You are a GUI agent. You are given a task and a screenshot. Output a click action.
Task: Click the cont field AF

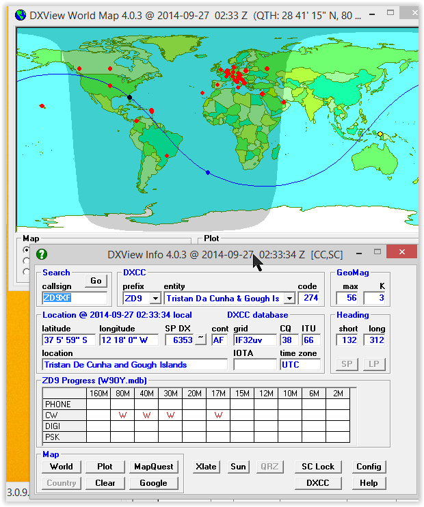pyautogui.click(x=220, y=340)
